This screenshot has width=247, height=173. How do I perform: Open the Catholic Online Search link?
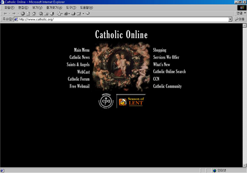169,71
